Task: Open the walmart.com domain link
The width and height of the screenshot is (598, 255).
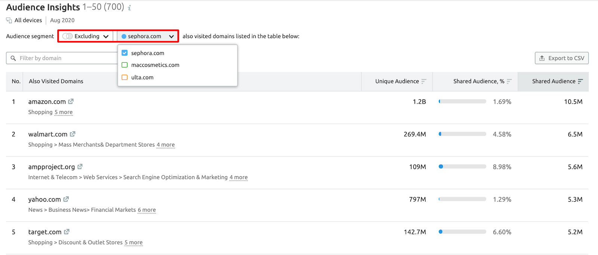Action: tap(48, 134)
